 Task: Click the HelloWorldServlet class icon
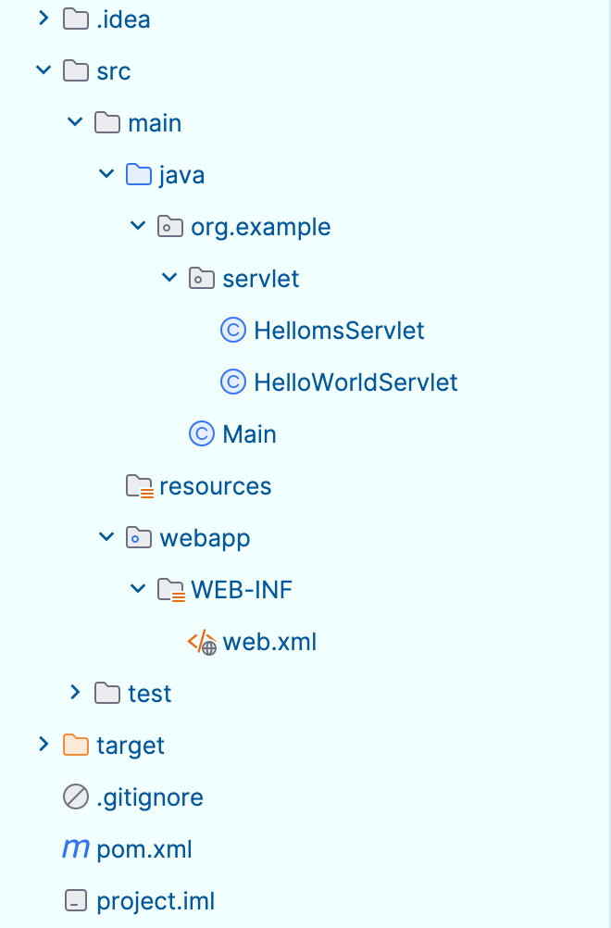(232, 382)
